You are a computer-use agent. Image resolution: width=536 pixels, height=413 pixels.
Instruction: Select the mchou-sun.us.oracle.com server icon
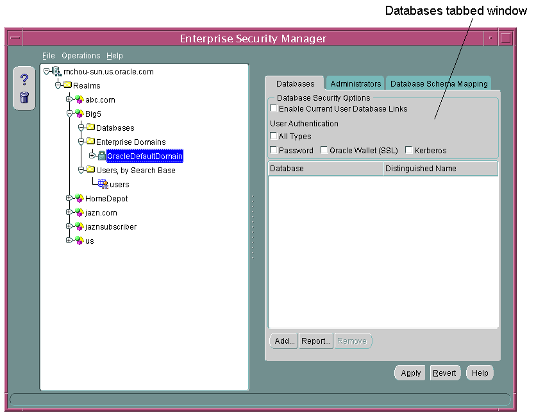56,72
